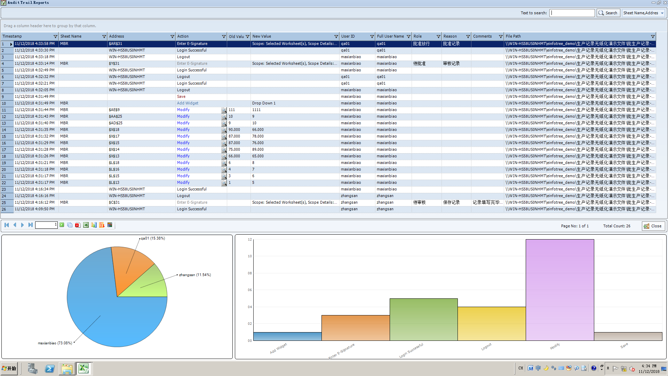Export report to Excel icon
This screenshot has height=376, width=668.
pos(86,225)
